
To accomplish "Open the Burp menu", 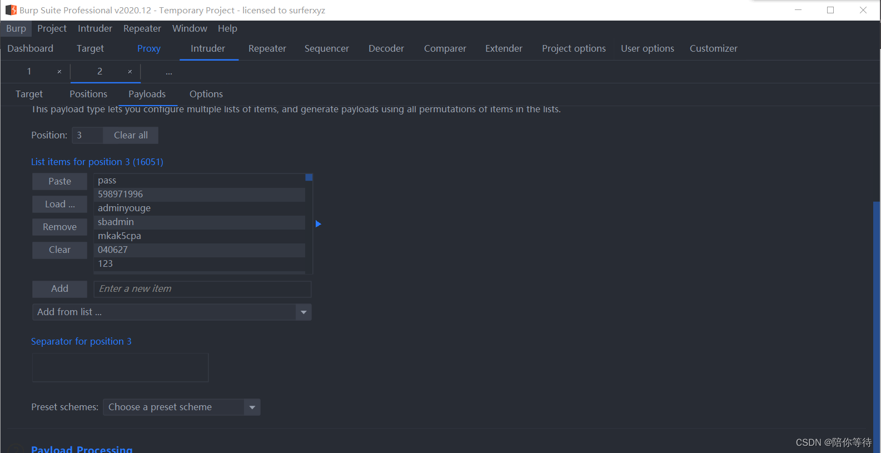I will tap(16, 28).
